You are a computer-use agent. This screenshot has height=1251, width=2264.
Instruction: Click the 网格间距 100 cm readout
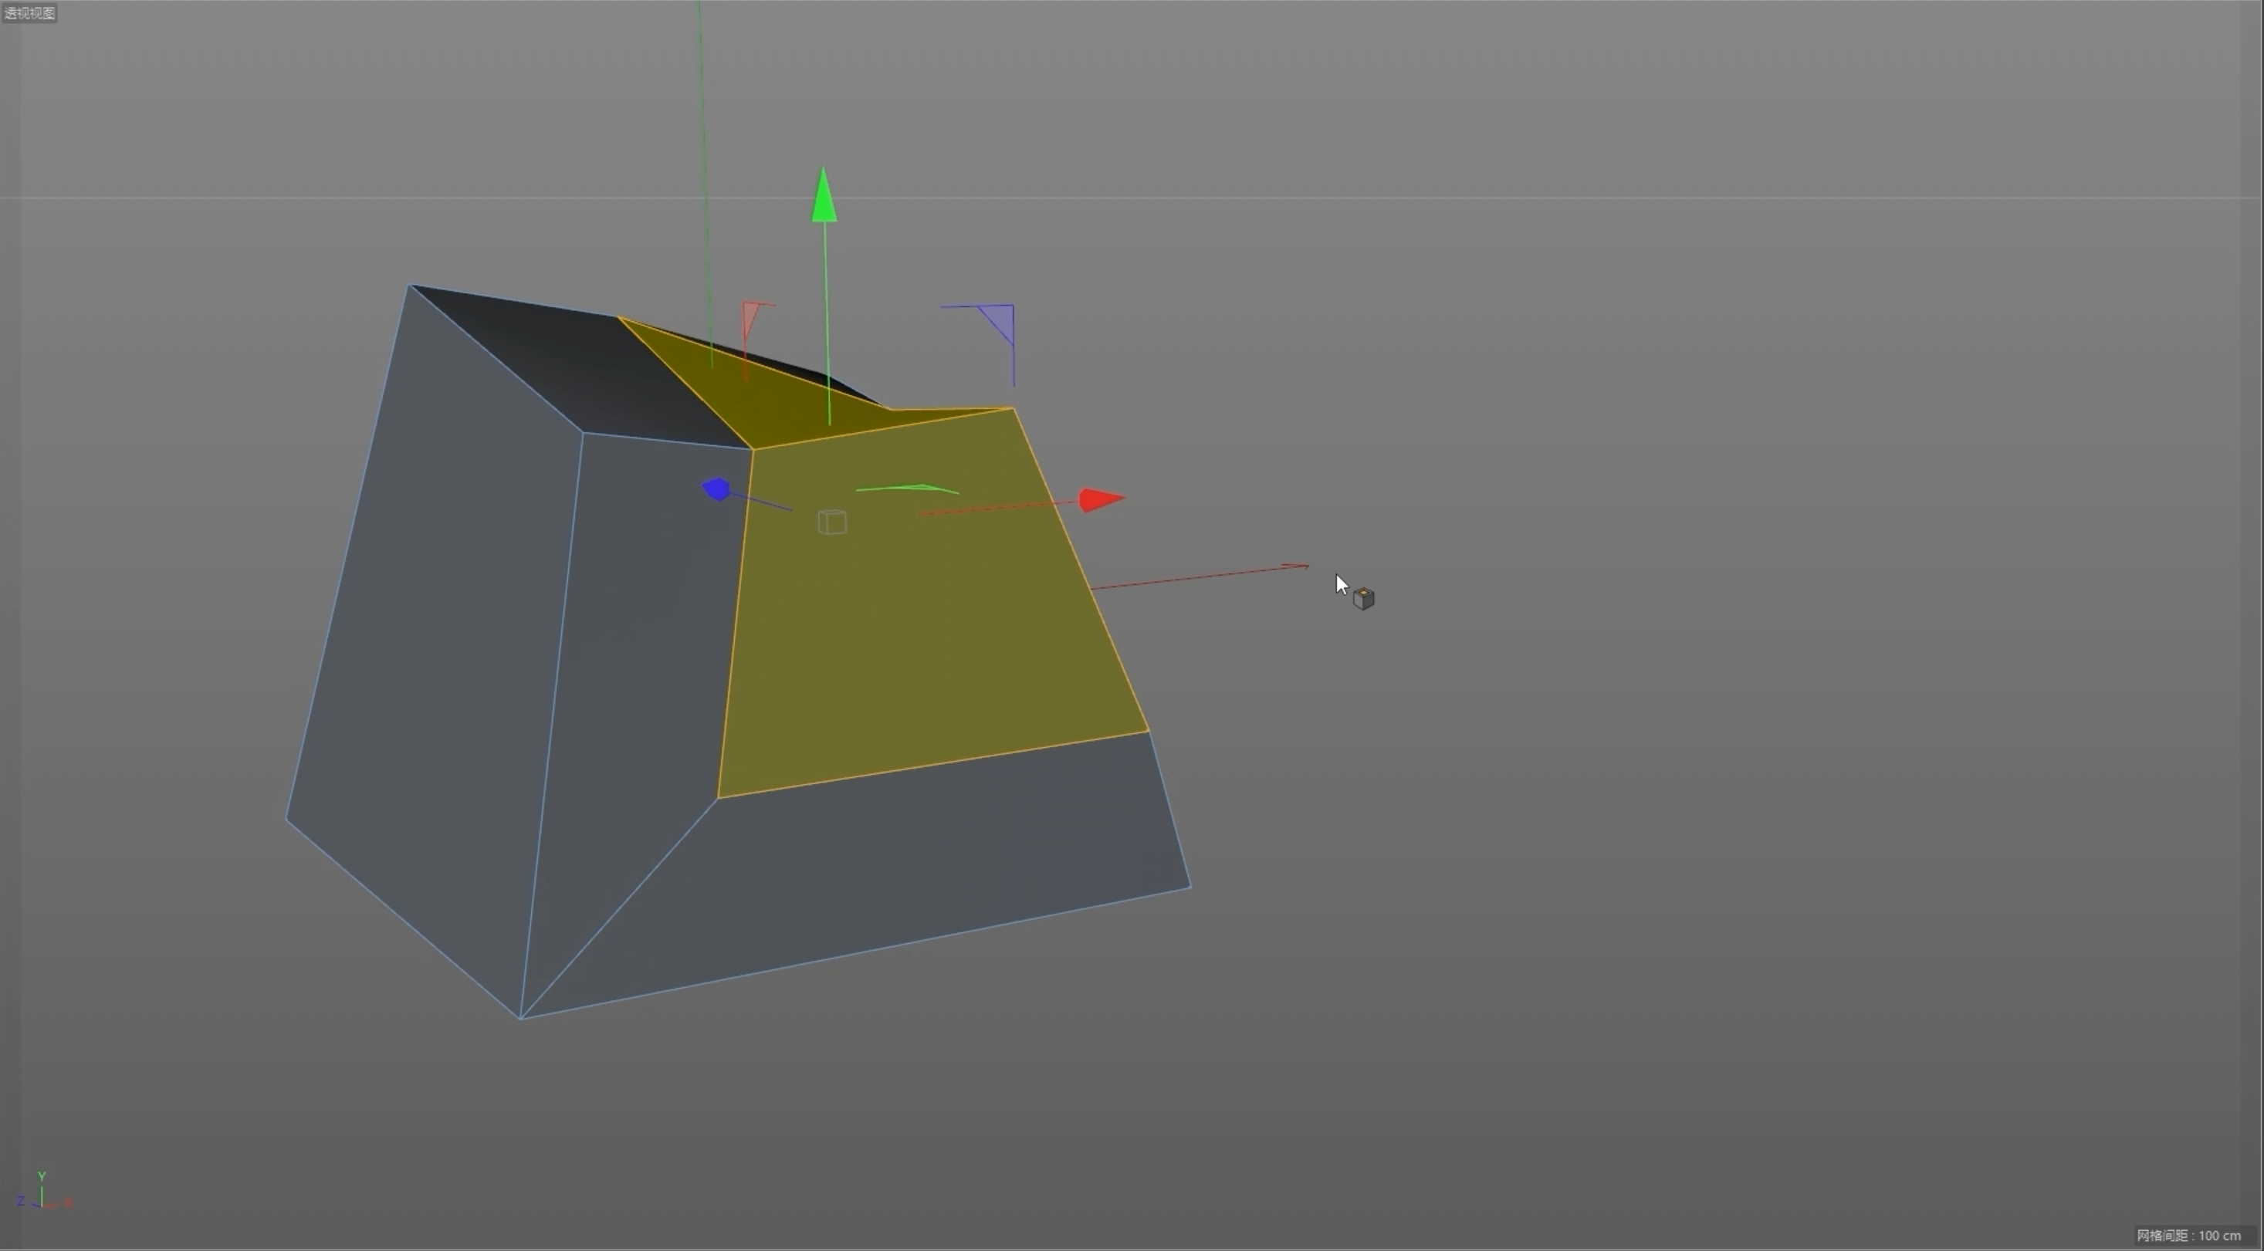pyautogui.click(x=2189, y=1236)
